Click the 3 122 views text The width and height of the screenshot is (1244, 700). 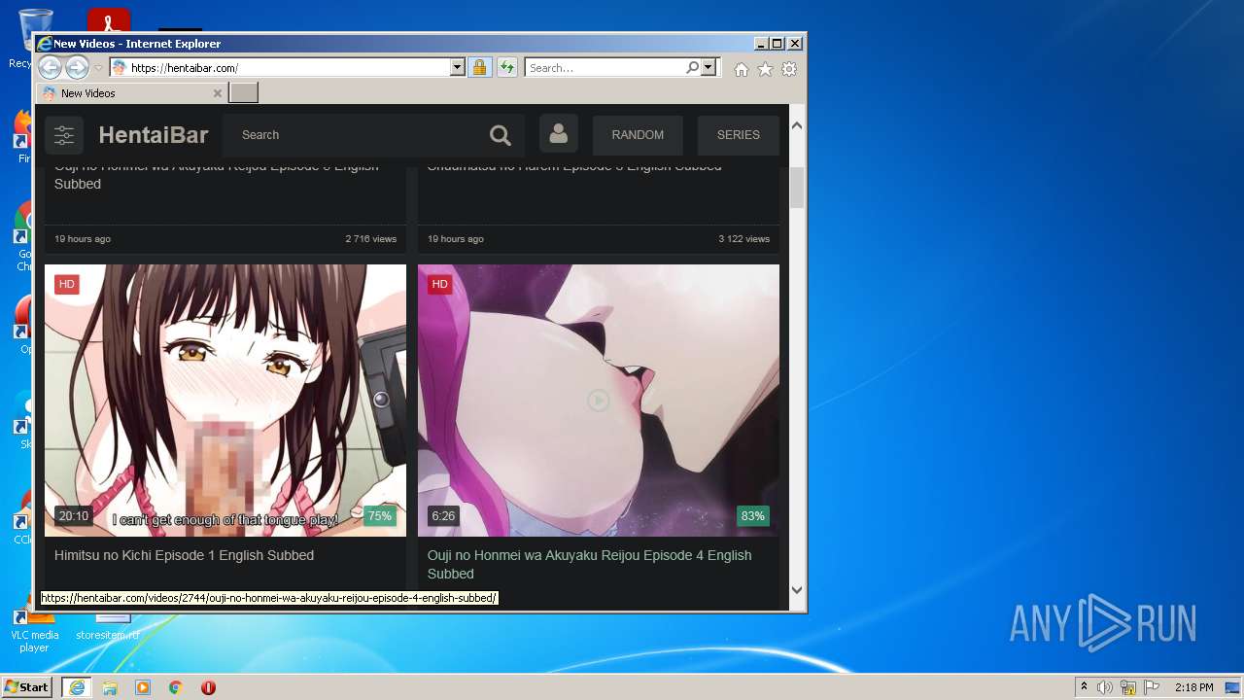pos(744,239)
